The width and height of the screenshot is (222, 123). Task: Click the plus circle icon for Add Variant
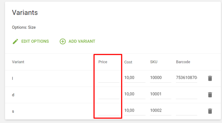pos(63,41)
